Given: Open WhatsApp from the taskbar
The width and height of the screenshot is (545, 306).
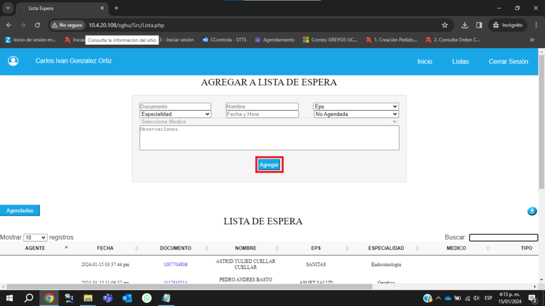Looking at the screenshot, I should tap(147, 298).
